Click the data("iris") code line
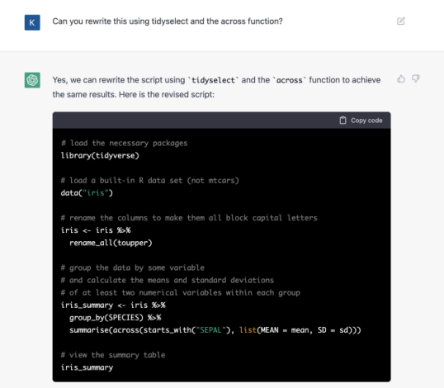This screenshot has height=388, width=444. pyautogui.click(x=87, y=193)
